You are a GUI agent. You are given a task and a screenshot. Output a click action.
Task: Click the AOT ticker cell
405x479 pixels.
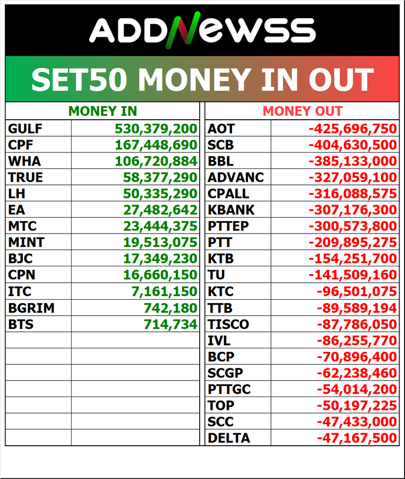pos(221,129)
